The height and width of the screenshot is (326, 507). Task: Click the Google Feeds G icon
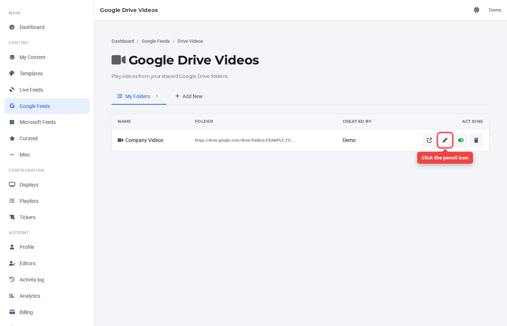pyautogui.click(x=12, y=106)
